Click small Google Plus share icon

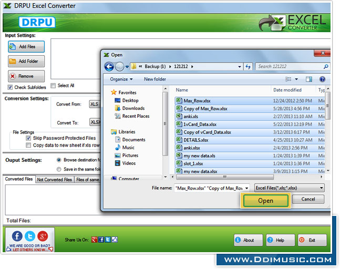[94, 240]
